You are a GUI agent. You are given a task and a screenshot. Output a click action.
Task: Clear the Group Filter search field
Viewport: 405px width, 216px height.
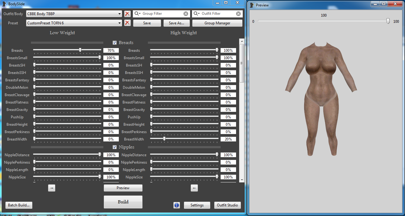(186, 14)
